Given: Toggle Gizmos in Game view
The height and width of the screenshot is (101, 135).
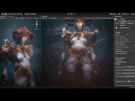Looking at the screenshot, I should 109,18.
